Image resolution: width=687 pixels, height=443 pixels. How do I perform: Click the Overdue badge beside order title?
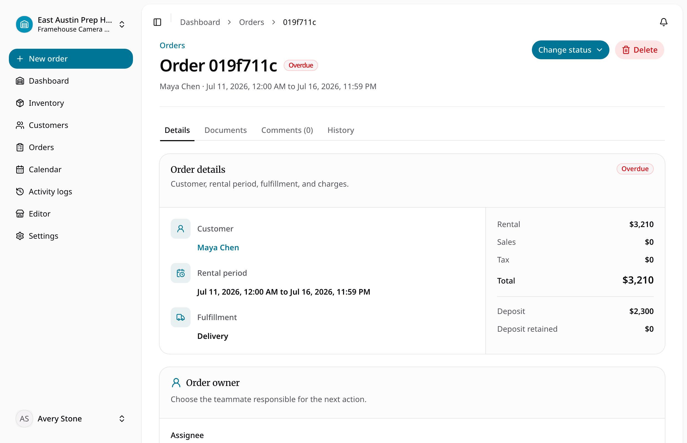click(x=301, y=65)
